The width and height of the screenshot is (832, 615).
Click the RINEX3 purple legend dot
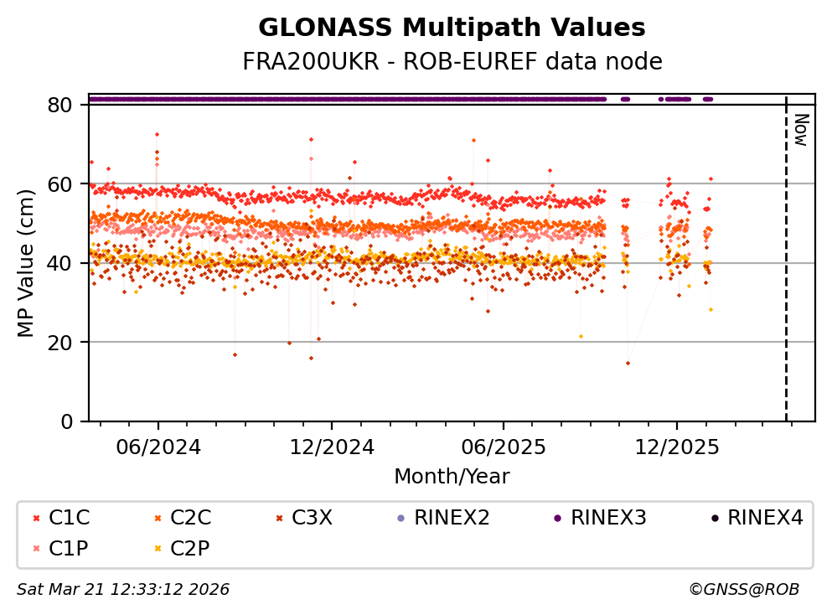click(557, 519)
